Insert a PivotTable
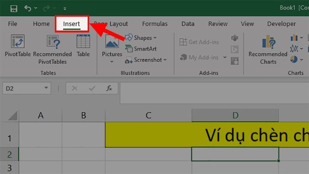 [x=18, y=46]
